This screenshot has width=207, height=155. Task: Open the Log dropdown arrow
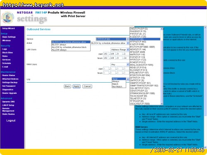click(x=128, y=79)
